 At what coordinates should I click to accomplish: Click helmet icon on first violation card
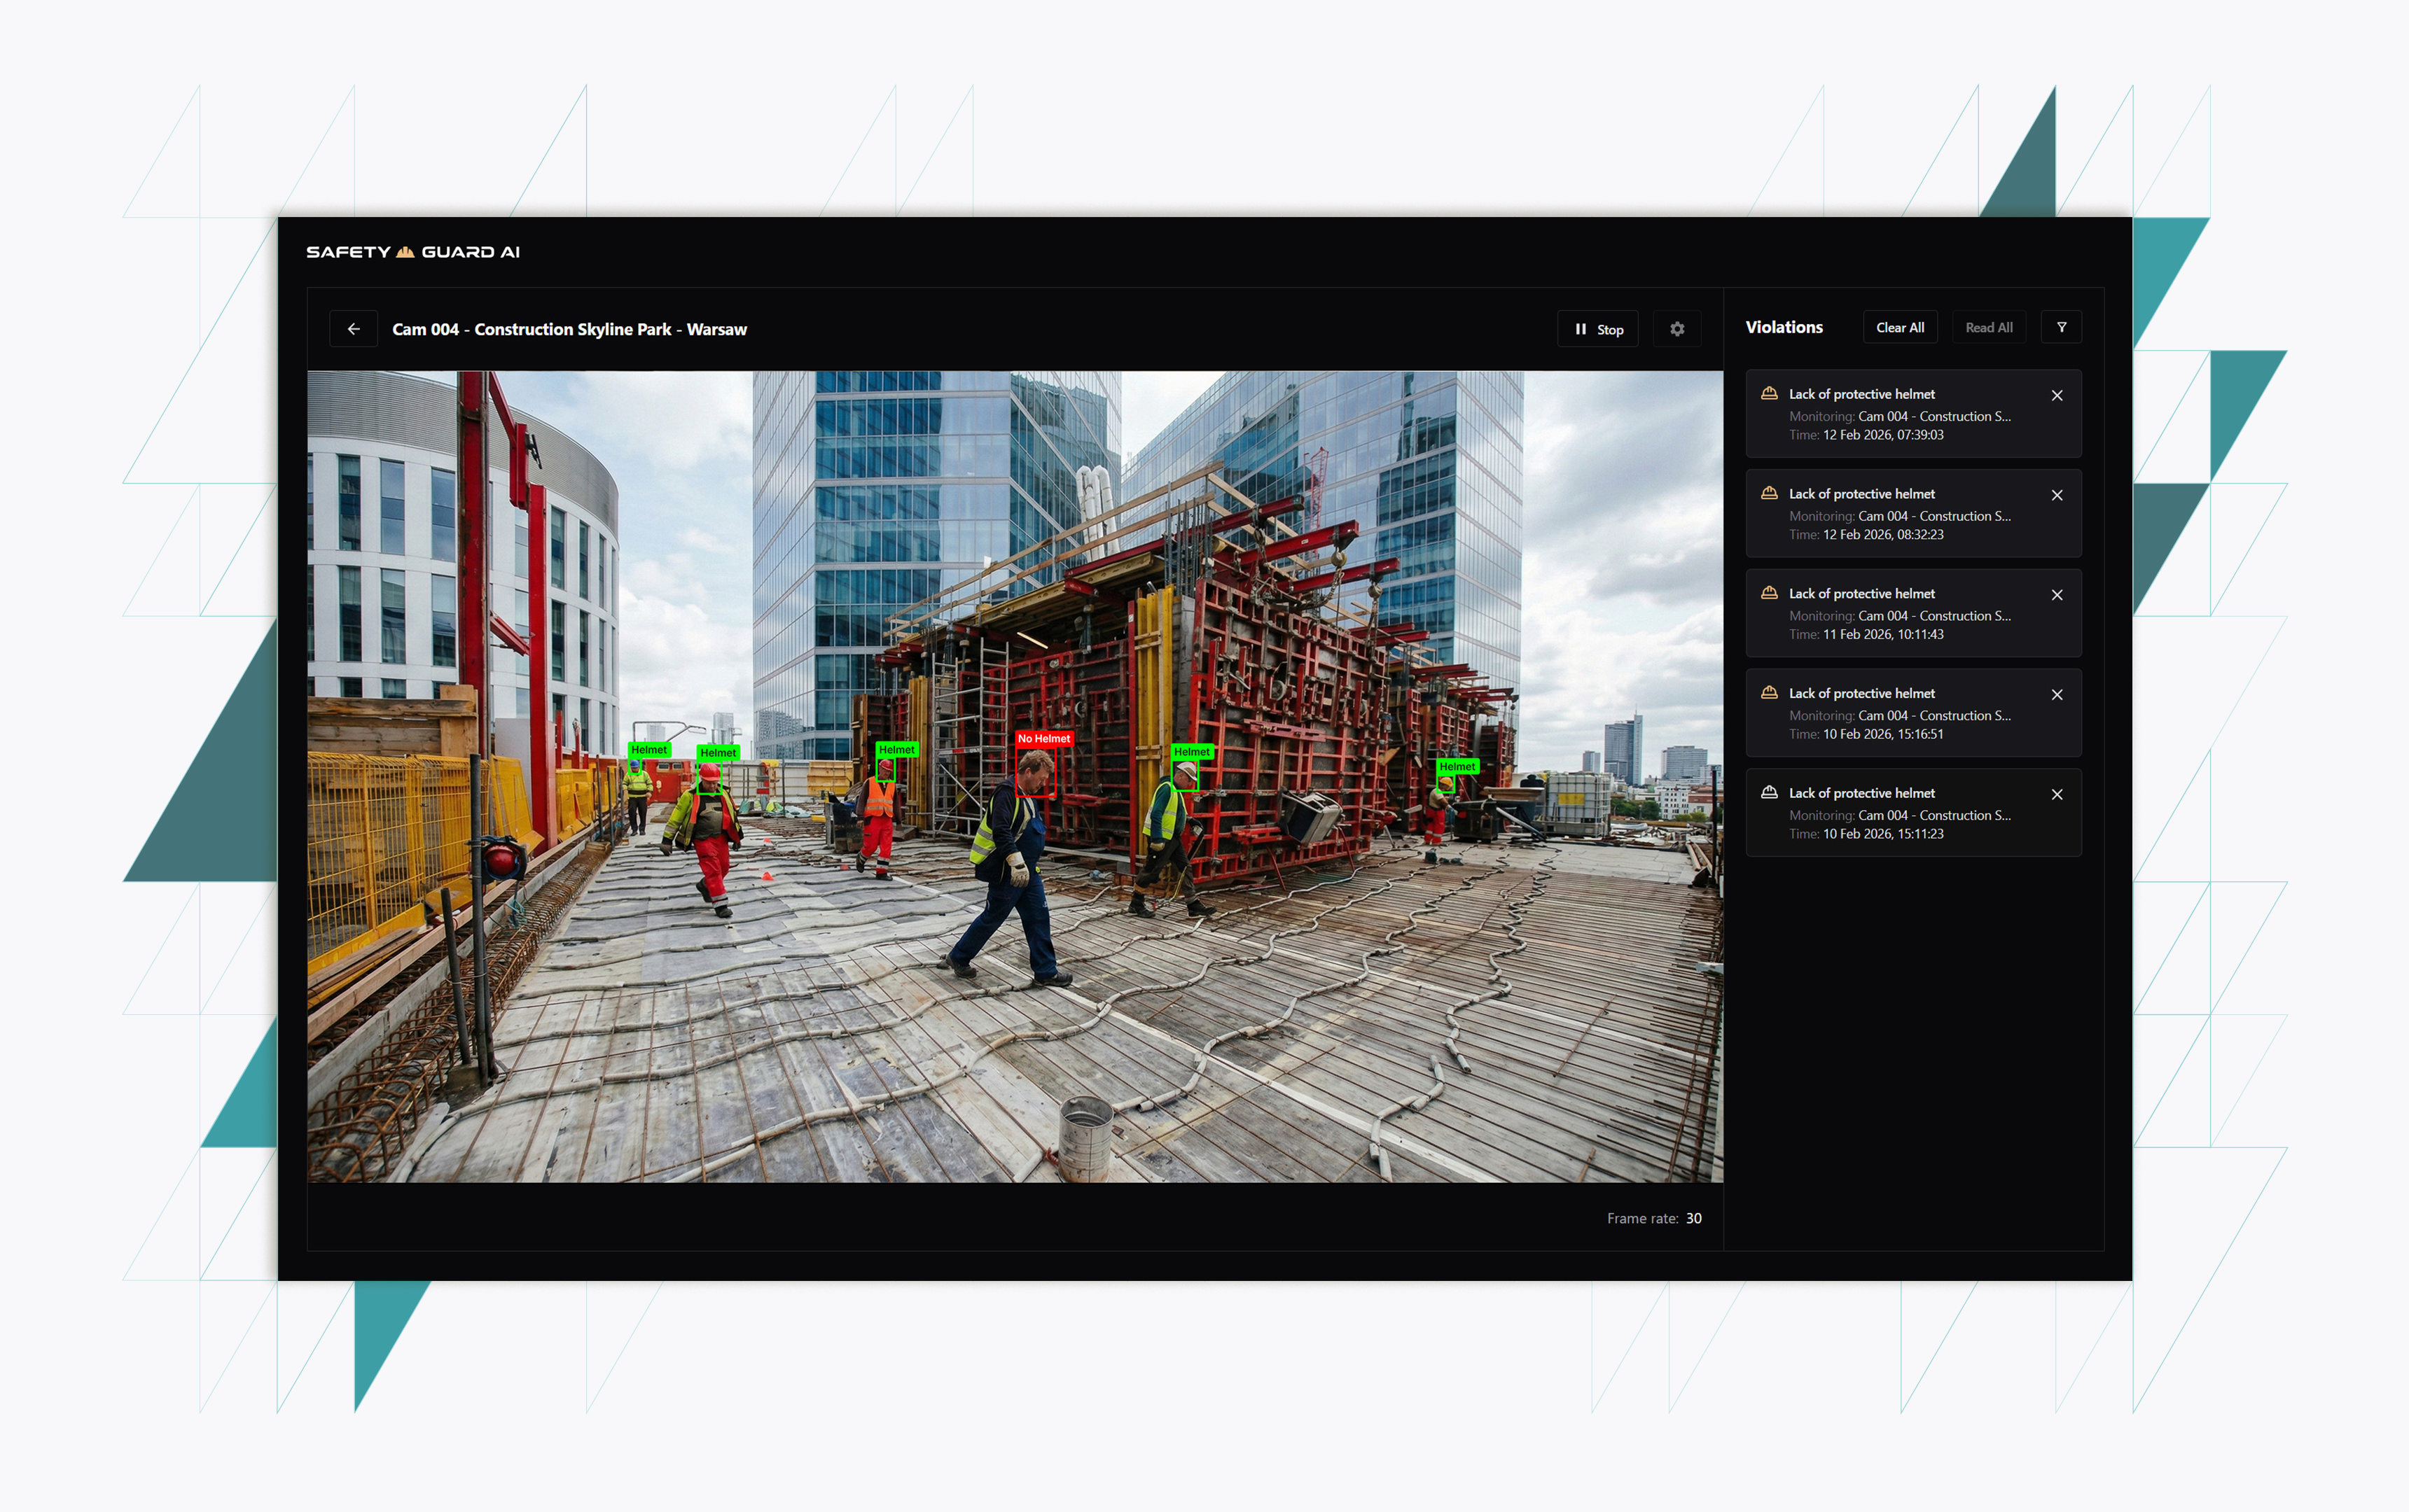tap(1769, 394)
